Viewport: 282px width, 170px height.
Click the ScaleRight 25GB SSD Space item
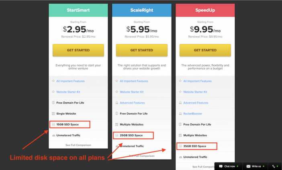133,136
